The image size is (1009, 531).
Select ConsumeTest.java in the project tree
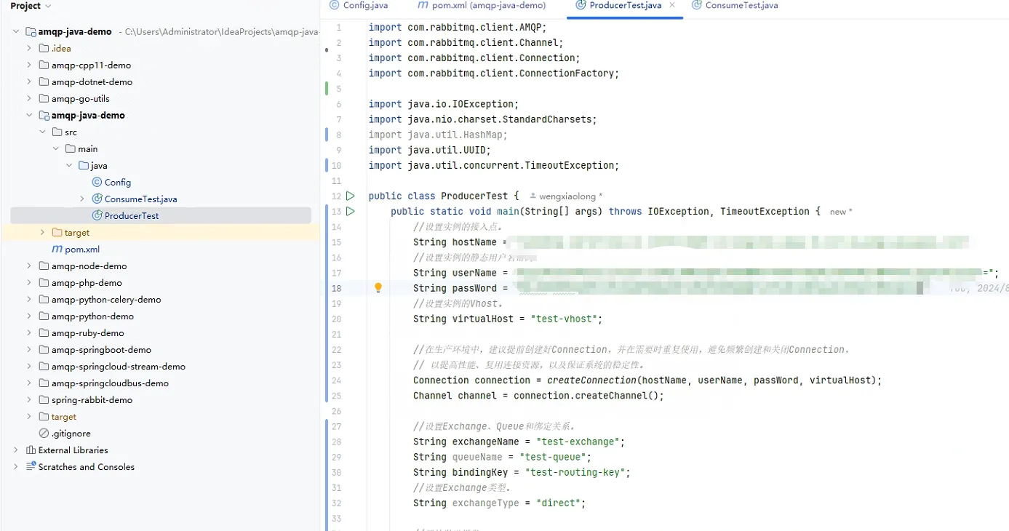click(140, 199)
